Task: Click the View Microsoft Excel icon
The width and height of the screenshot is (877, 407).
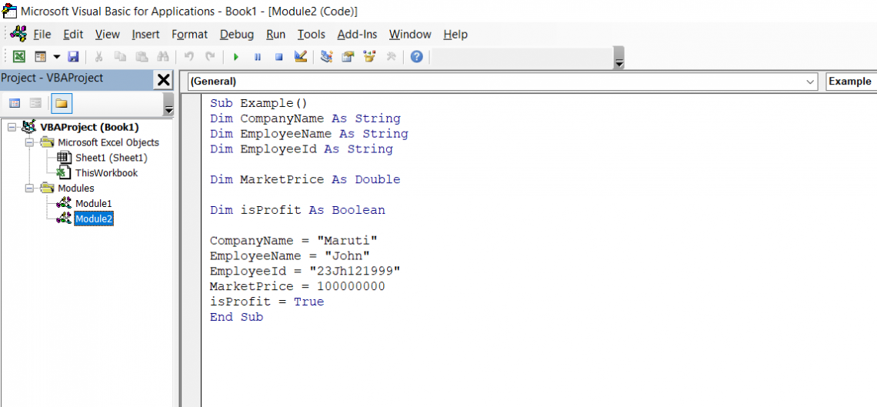Action: 19,57
